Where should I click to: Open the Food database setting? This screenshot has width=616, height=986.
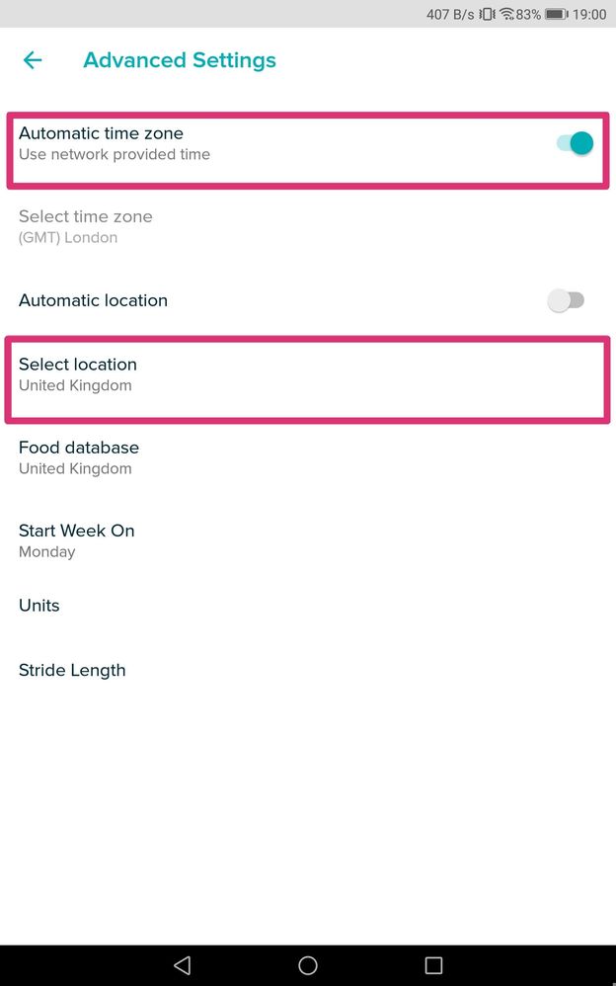(x=308, y=457)
